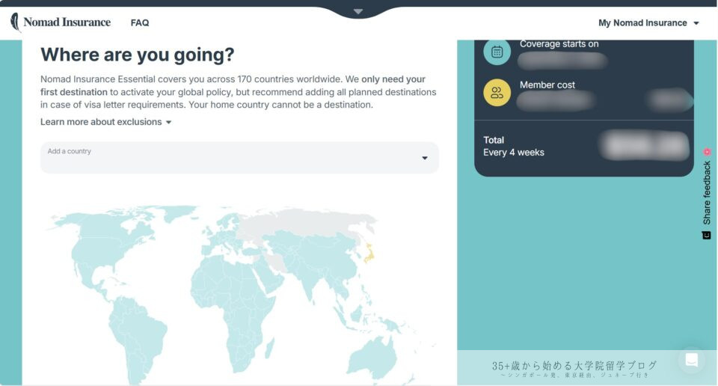Click the Total Every 4 weeks label
Image resolution: width=718 pixels, height=386 pixels.
pyautogui.click(x=514, y=146)
